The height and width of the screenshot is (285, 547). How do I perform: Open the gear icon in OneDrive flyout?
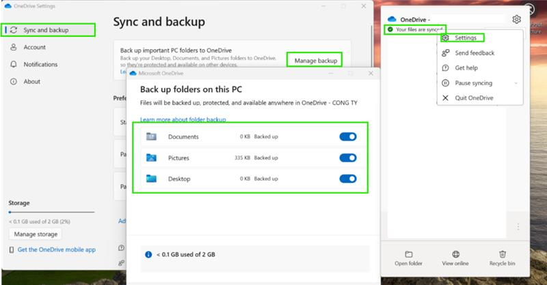[517, 20]
